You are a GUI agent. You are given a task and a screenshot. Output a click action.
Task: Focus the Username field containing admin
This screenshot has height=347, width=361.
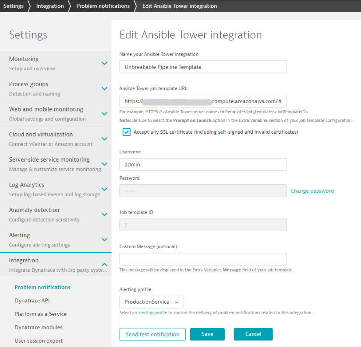pyautogui.click(x=203, y=164)
